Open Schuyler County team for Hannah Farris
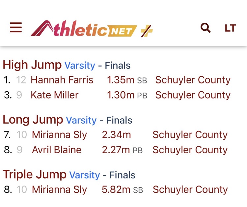The width and height of the screenshot is (247, 207). click(x=193, y=80)
